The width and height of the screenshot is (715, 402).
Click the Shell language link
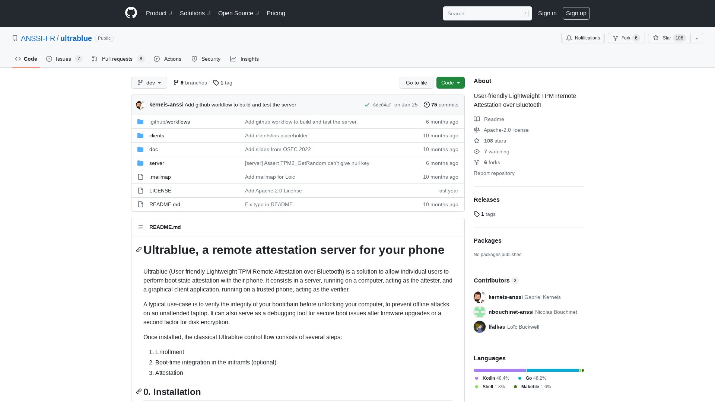[490, 387]
